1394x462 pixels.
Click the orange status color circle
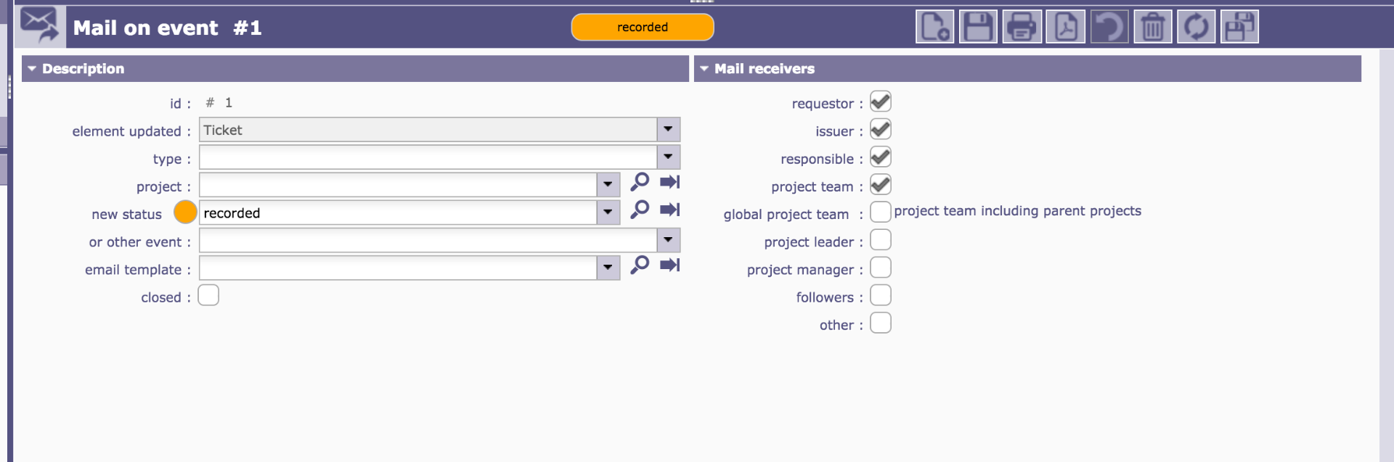pyautogui.click(x=185, y=213)
